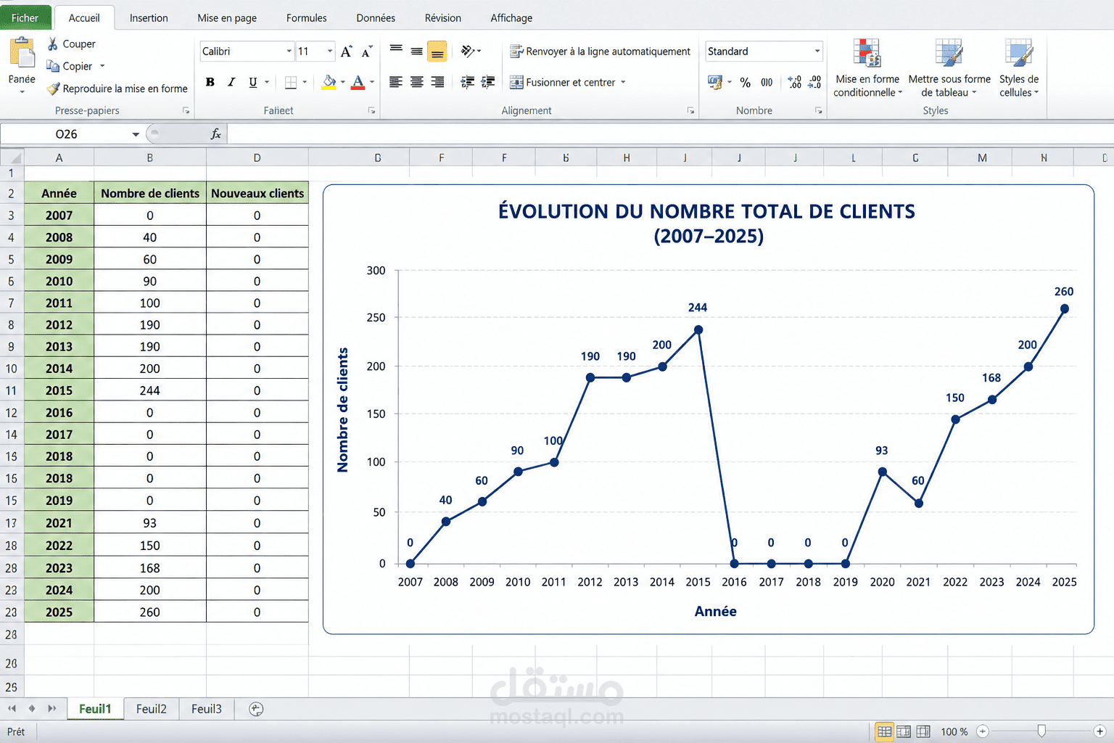This screenshot has width=1114, height=743.
Task: Center text horizontally
Action: (x=416, y=82)
